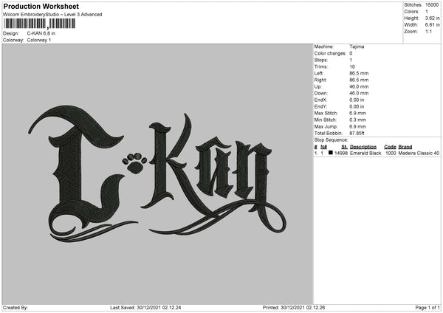Click the stitch count '14998'

click(x=341, y=153)
